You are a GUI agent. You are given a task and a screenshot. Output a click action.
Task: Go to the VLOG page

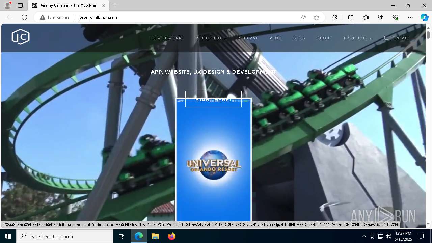coord(276,38)
